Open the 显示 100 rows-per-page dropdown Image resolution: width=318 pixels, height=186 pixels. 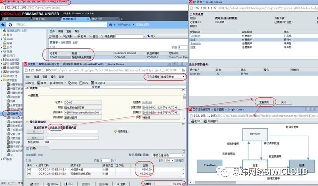(x=169, y=160)
